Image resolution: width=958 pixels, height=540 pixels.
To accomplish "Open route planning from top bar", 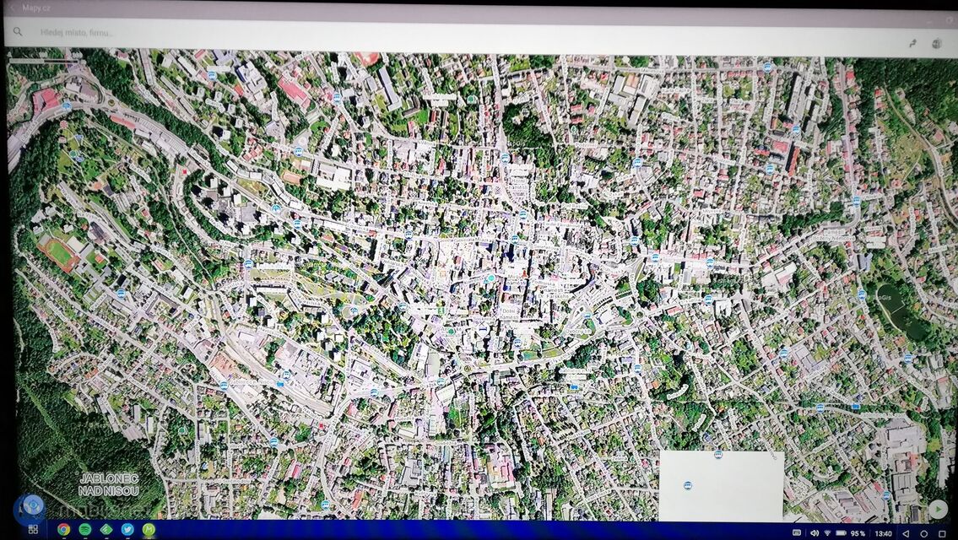I will tap(912, 43).
